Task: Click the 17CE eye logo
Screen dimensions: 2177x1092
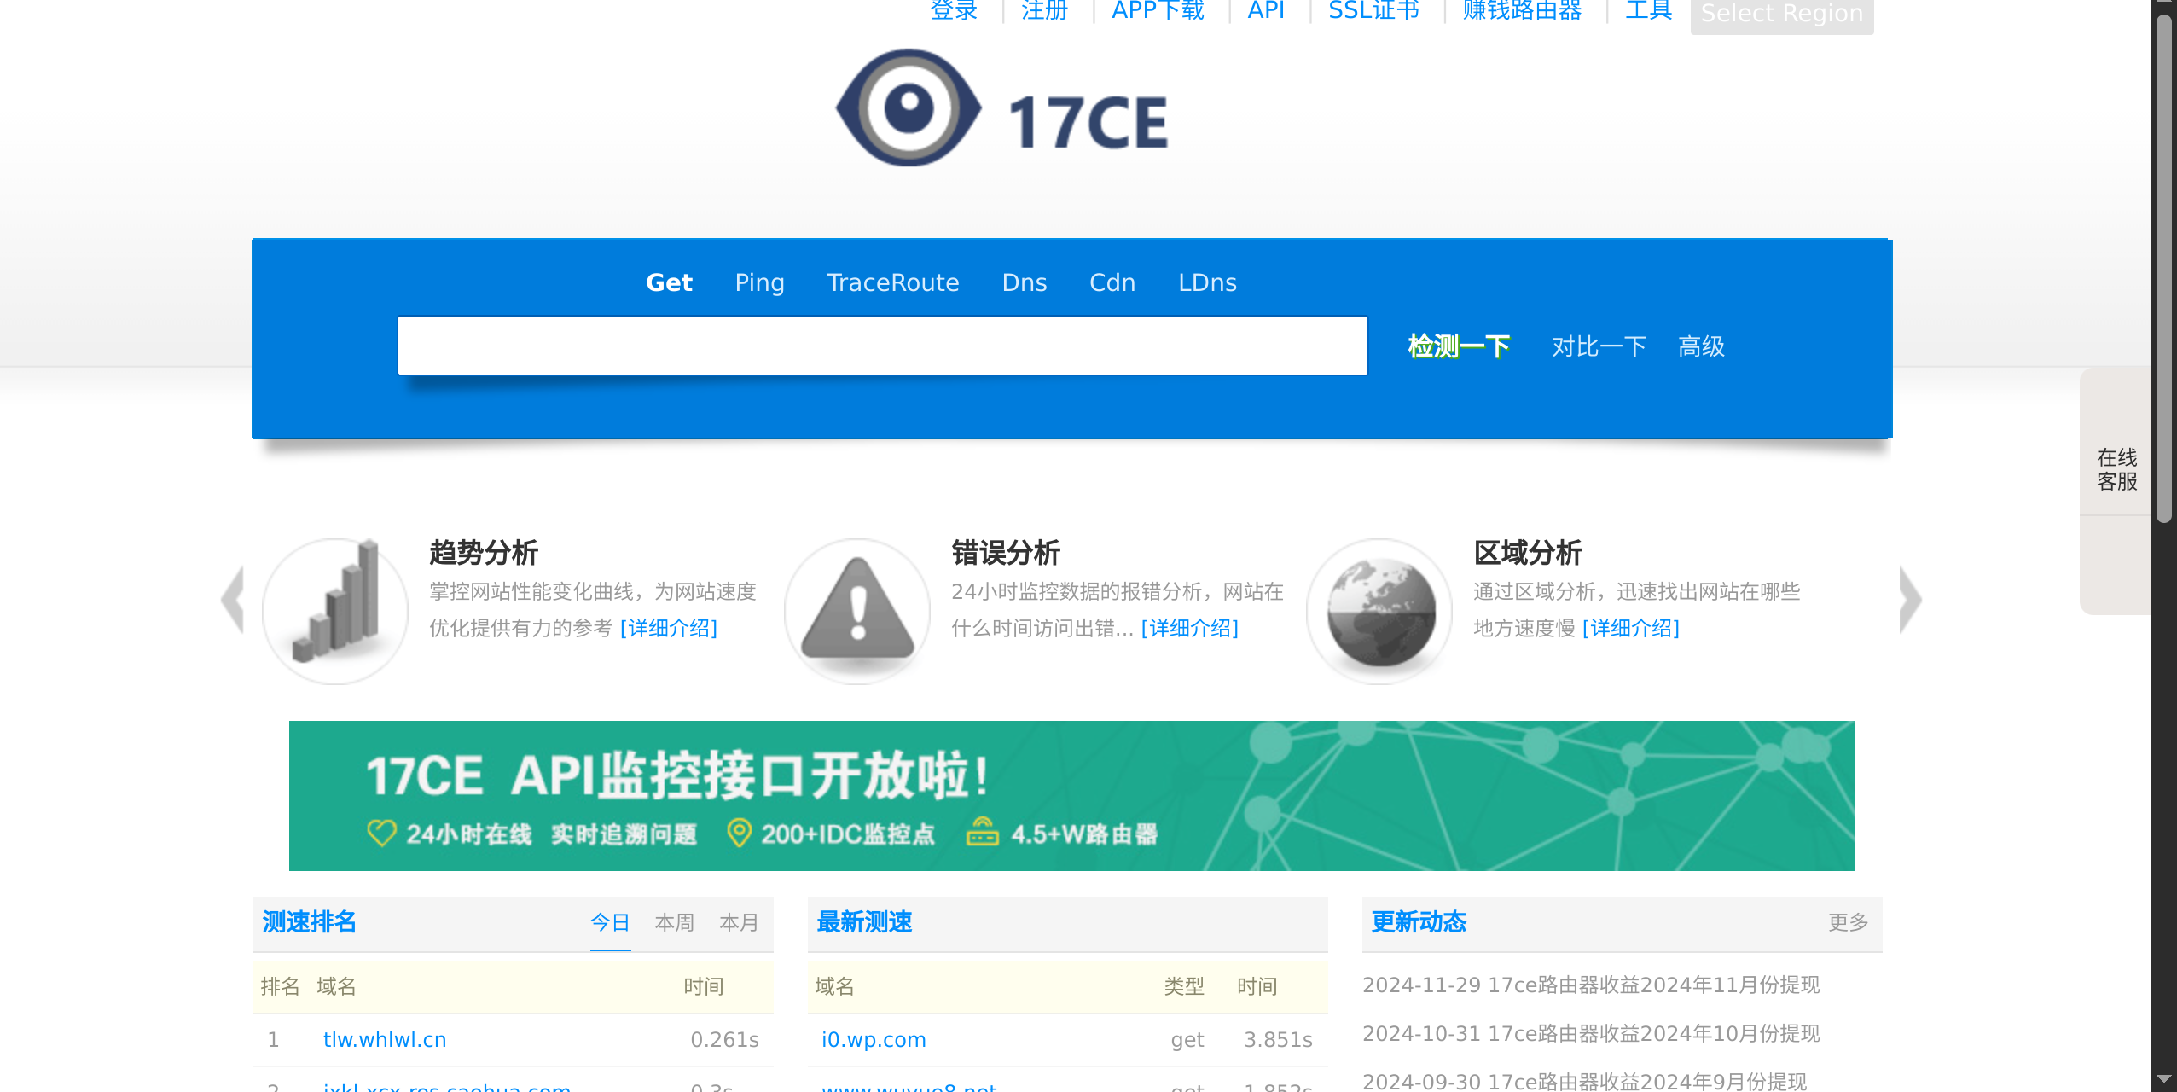Action: click(x=909, y=108)
